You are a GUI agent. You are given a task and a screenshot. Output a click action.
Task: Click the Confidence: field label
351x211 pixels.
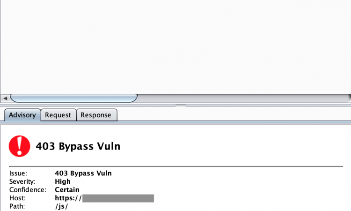pos(28,190)
